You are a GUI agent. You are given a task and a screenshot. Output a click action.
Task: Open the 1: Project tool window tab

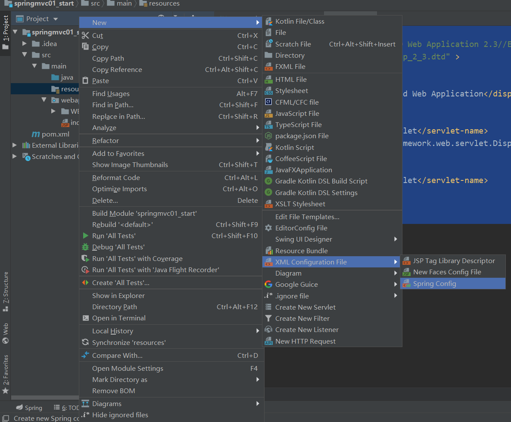click(x=5, y=33)
